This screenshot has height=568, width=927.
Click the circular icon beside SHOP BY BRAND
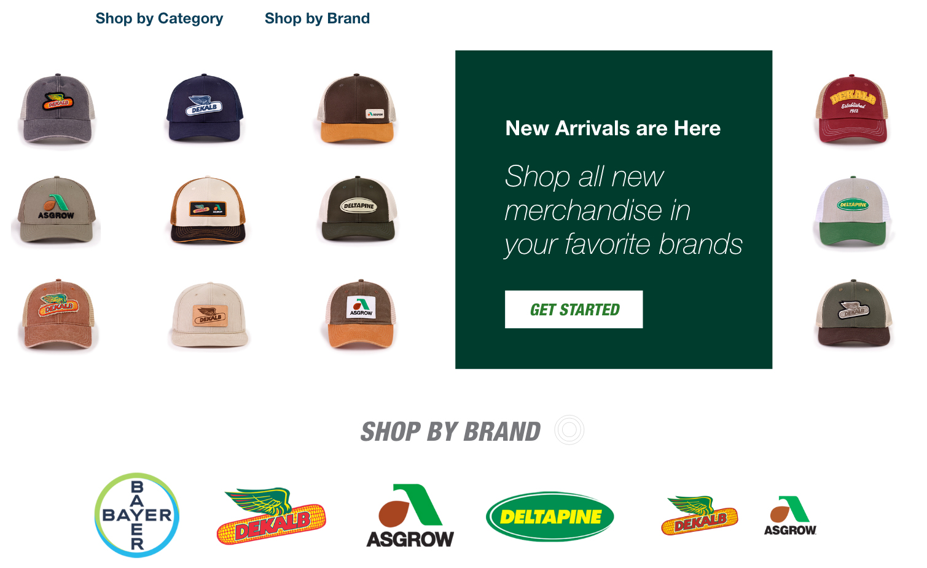pos(569,430)
